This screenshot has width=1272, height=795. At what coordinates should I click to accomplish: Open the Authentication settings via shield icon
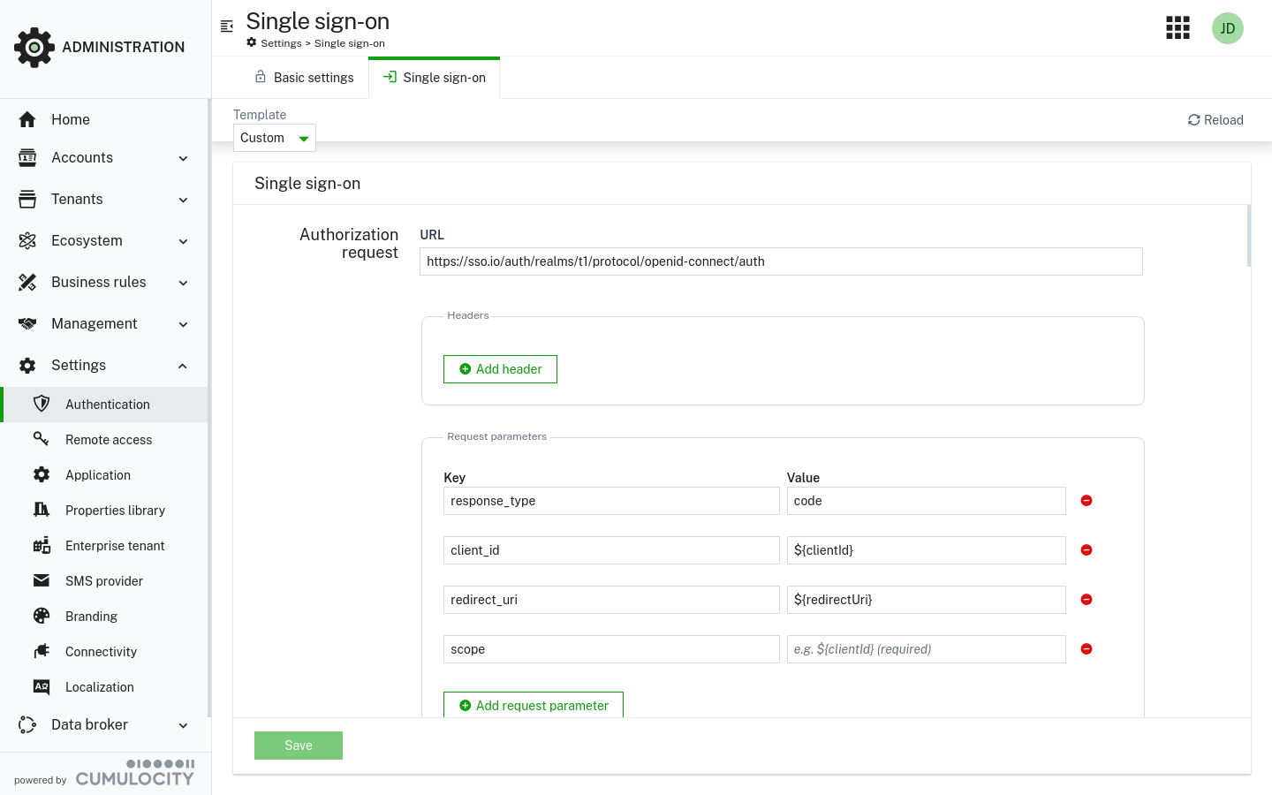pyautogui.click(x=42, y=404)
